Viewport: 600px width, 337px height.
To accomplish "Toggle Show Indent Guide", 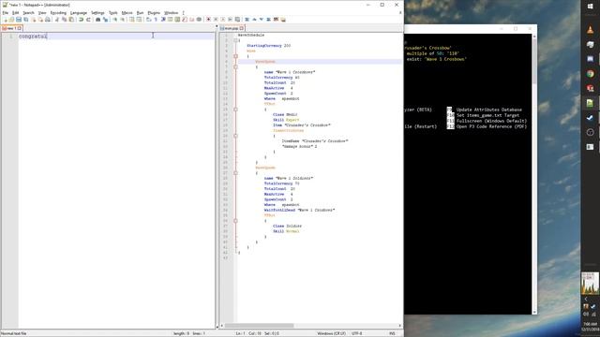I will [163, 19].
